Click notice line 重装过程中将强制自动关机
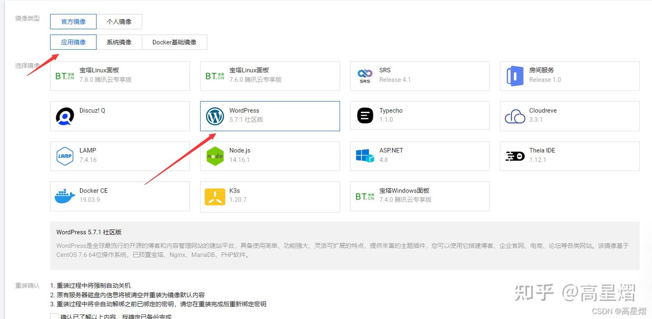Screen dimensions: 652x319 click(91, 286)
